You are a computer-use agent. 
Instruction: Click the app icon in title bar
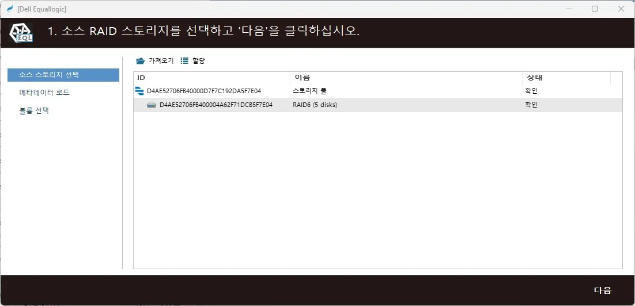[10, 9]
